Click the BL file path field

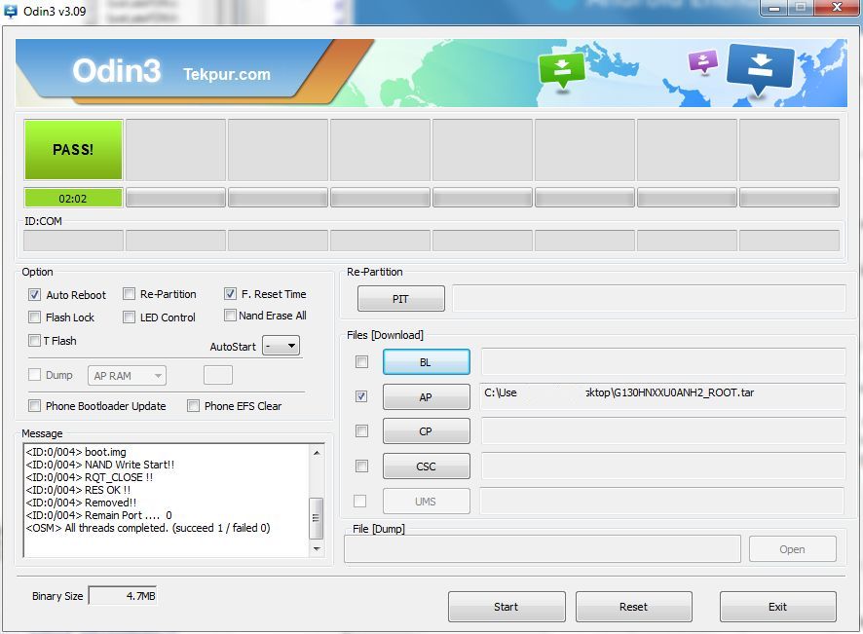(663, 361)
